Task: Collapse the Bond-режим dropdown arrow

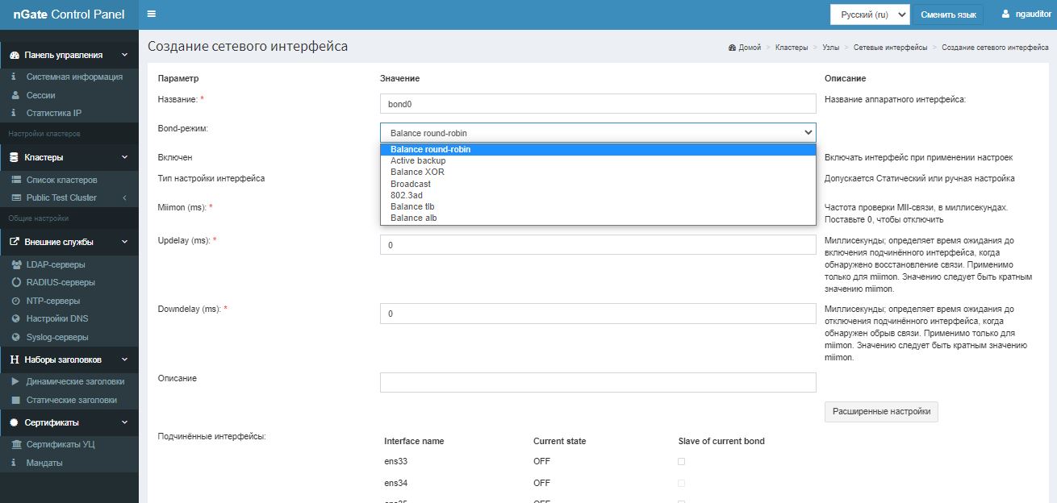Action: pyautogui.click(x=808, y=132)
